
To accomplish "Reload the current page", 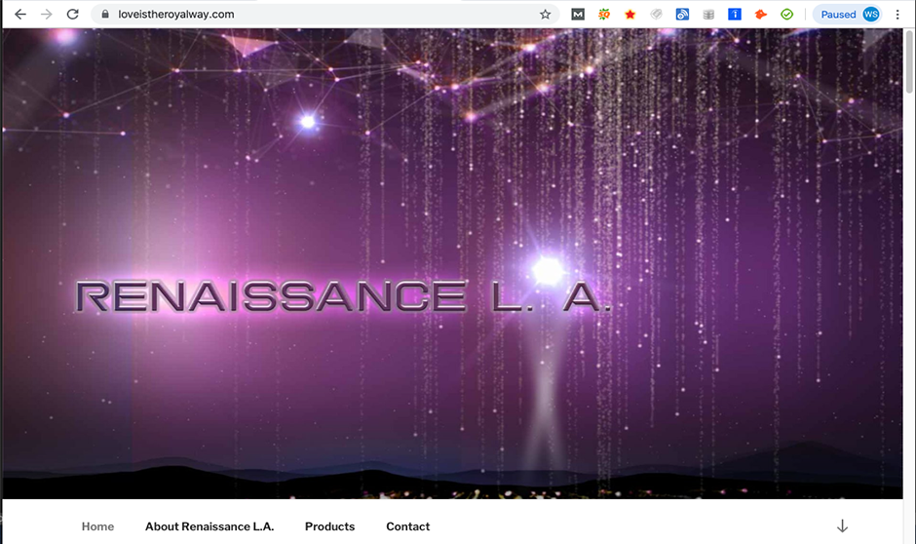I will click(x=72, y=14).
